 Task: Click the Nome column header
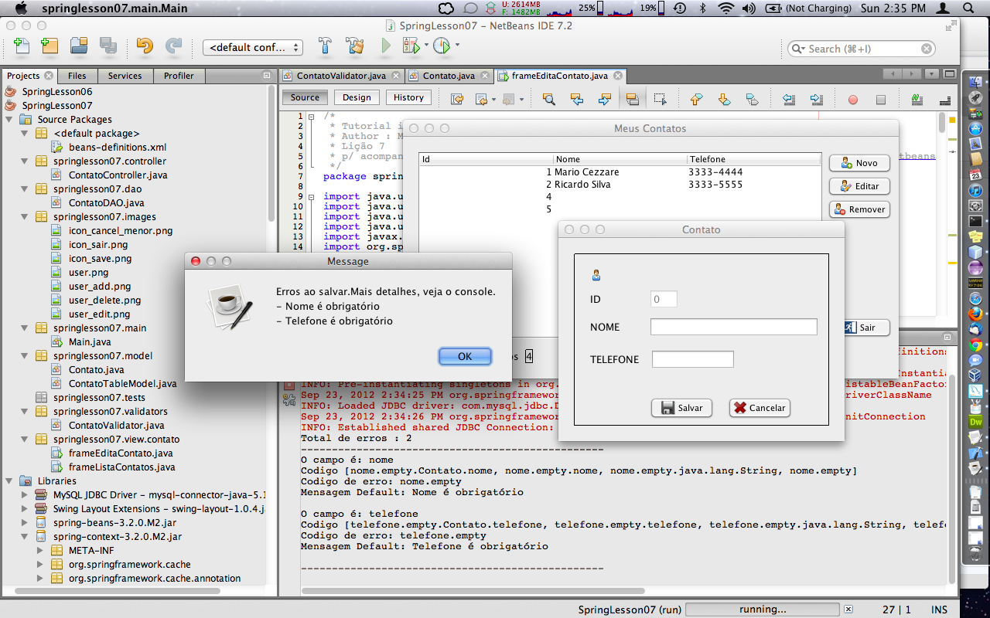click(x=620, y=160)
